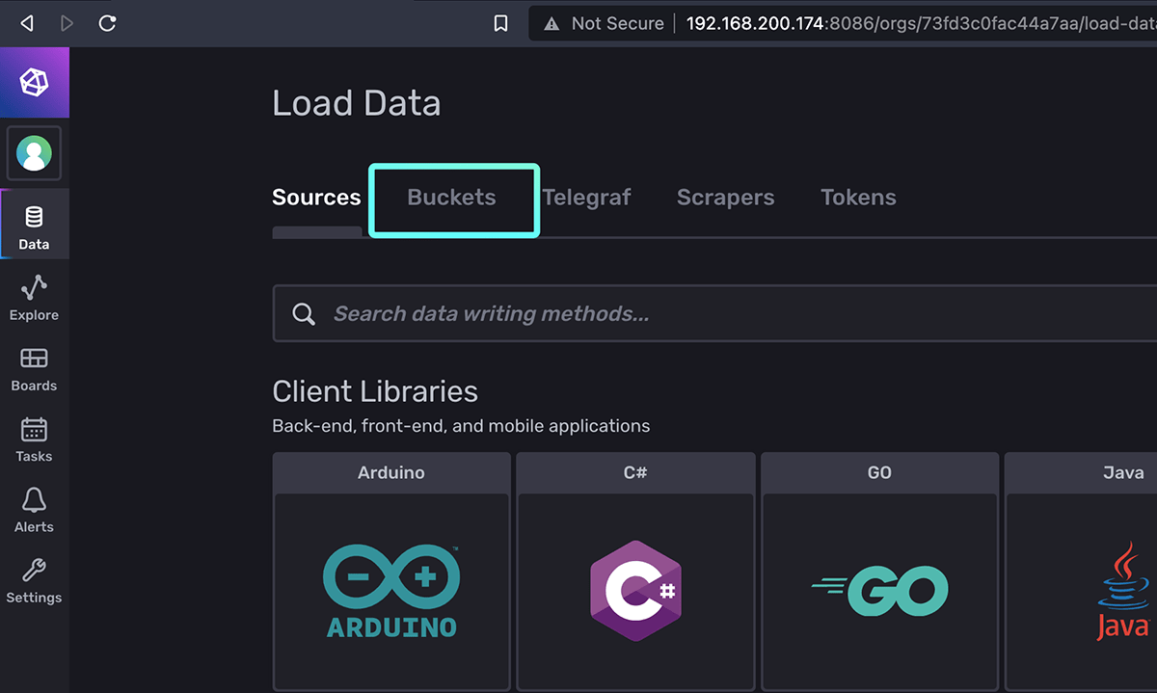The image size is (1157, 693).
Task: Click the search magnifier icon
Action: click(304, 314)
